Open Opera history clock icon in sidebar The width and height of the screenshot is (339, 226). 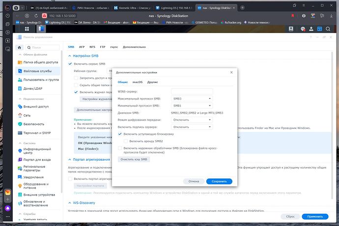pyautogui.click(x=7, y=16)
